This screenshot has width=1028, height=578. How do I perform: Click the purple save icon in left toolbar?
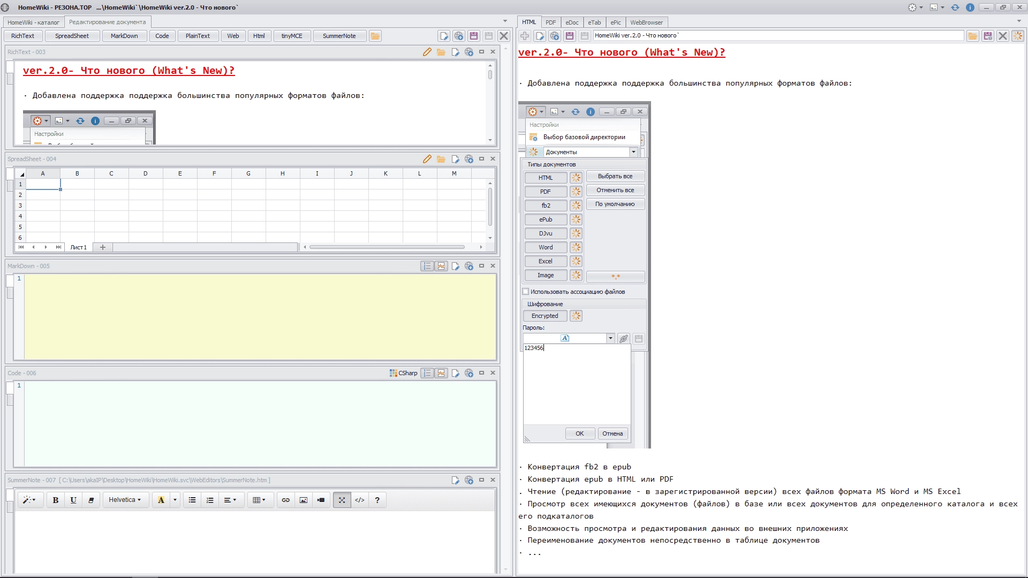coord(474,36)
